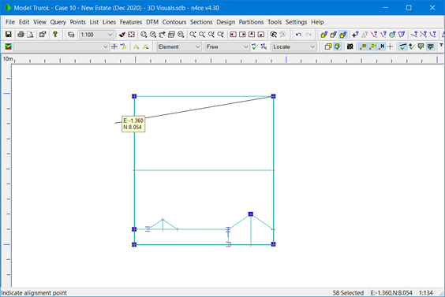Open the Locate dropdown

tap(294, 46)
